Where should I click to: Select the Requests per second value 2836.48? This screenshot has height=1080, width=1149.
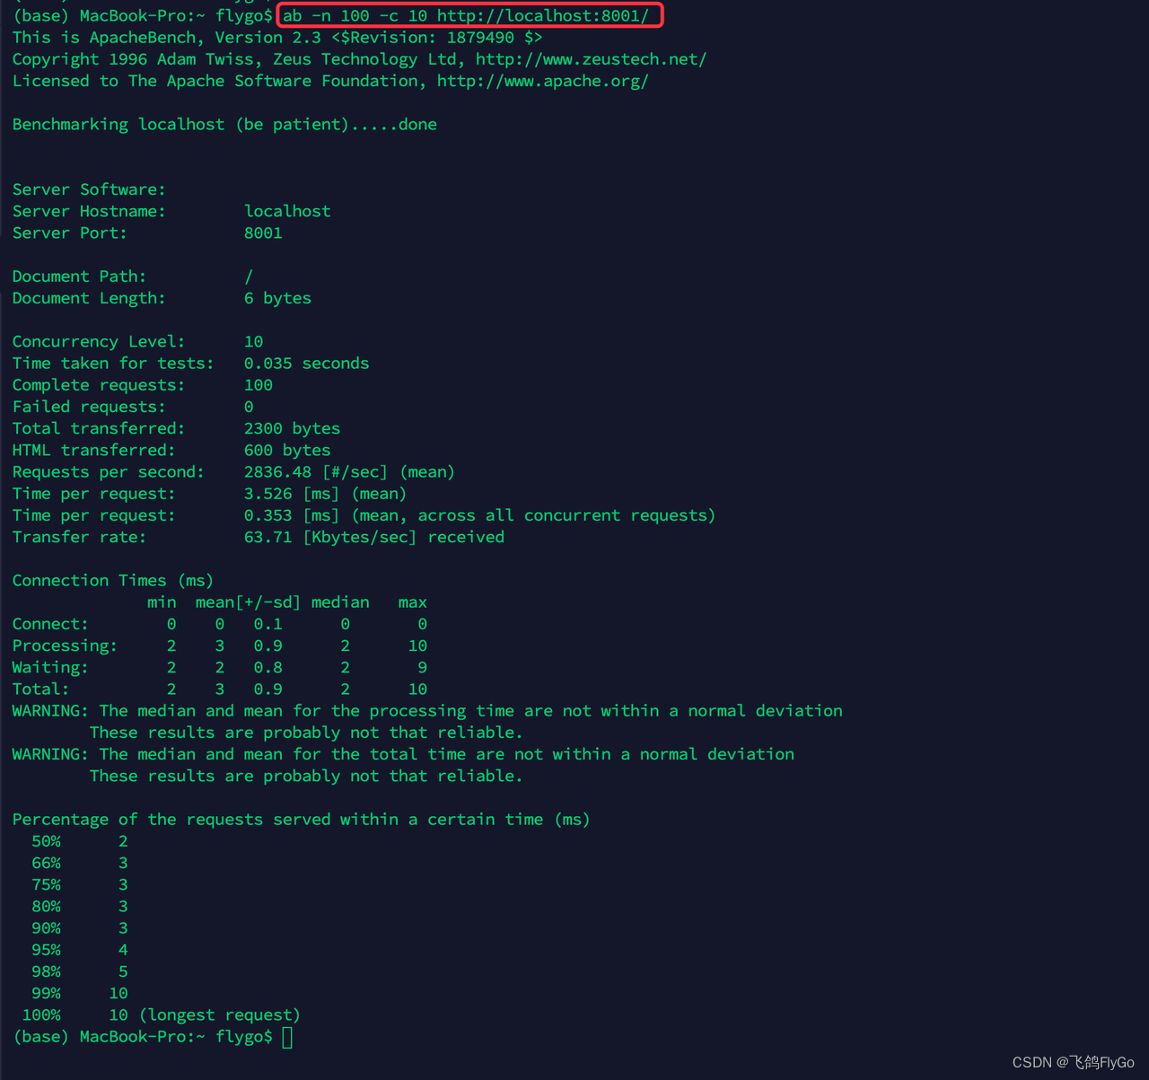(279, 471)
